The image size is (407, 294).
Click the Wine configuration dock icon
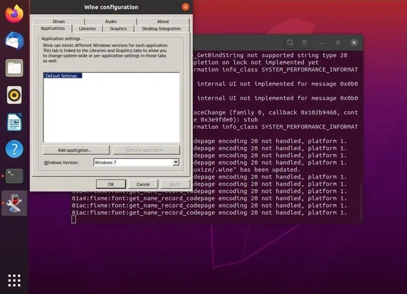pos(14,203)
